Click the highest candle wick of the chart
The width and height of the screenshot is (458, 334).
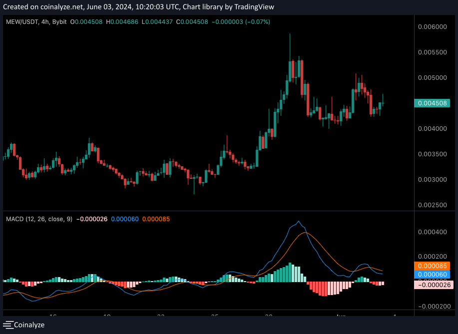tap(290, 36)
